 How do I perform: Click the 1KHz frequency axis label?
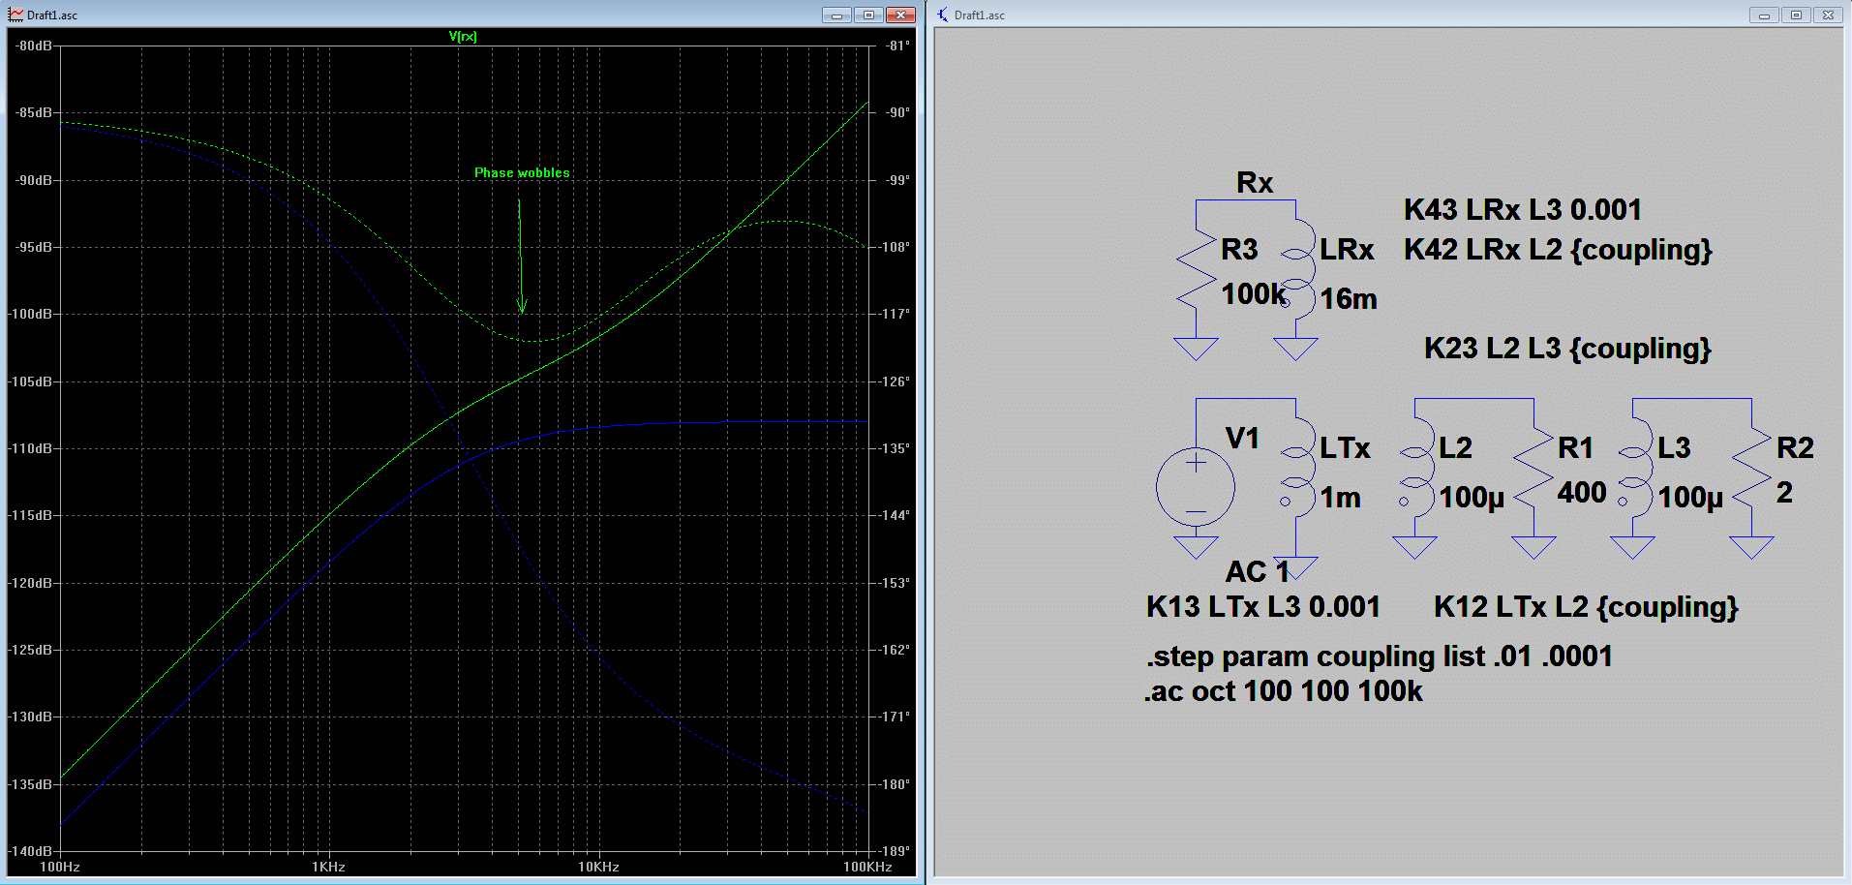[x=328, y=867]
